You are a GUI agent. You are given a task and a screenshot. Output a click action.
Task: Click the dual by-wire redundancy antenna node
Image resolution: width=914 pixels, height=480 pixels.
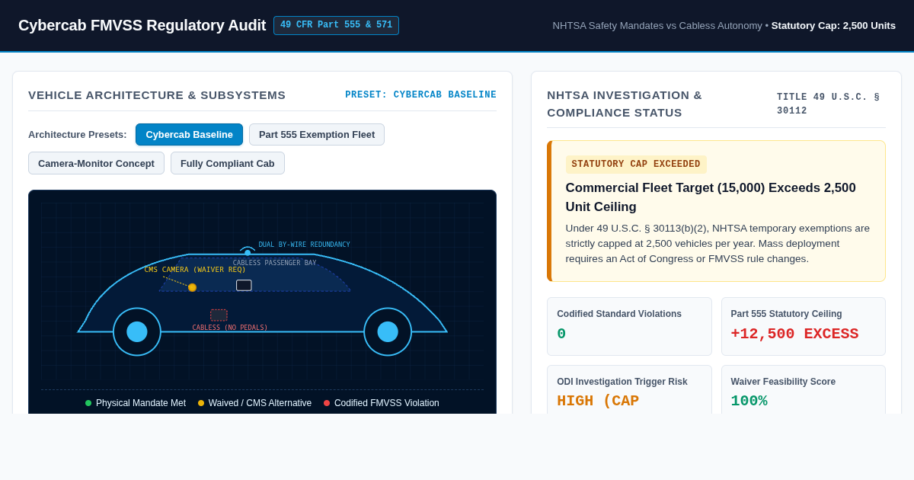(248, 252)
